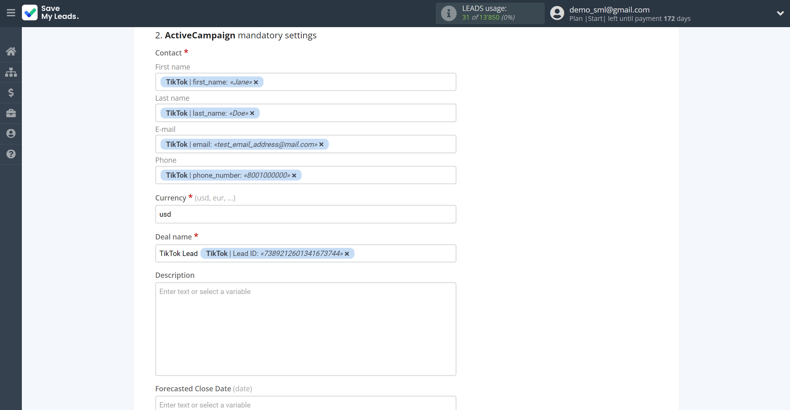The width and height of the screenshot is (790, 410).
Task: Open the briefcase services icon
Action: tap(11, 113)
